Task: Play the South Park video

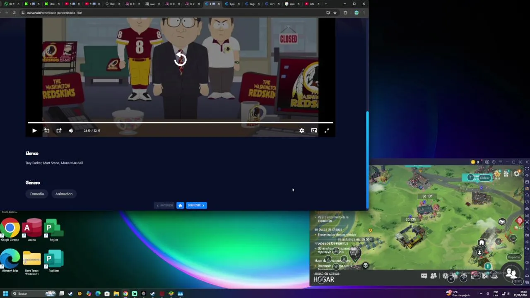Action: pyautogui.click(x=34, y=131)
